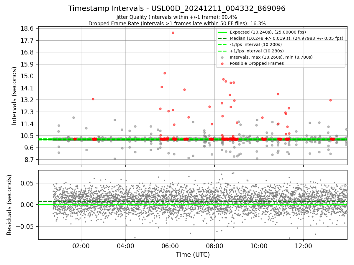The image size is (354, 265).
Task: Click the 10:00 time tick label
Action: [259, 246]
